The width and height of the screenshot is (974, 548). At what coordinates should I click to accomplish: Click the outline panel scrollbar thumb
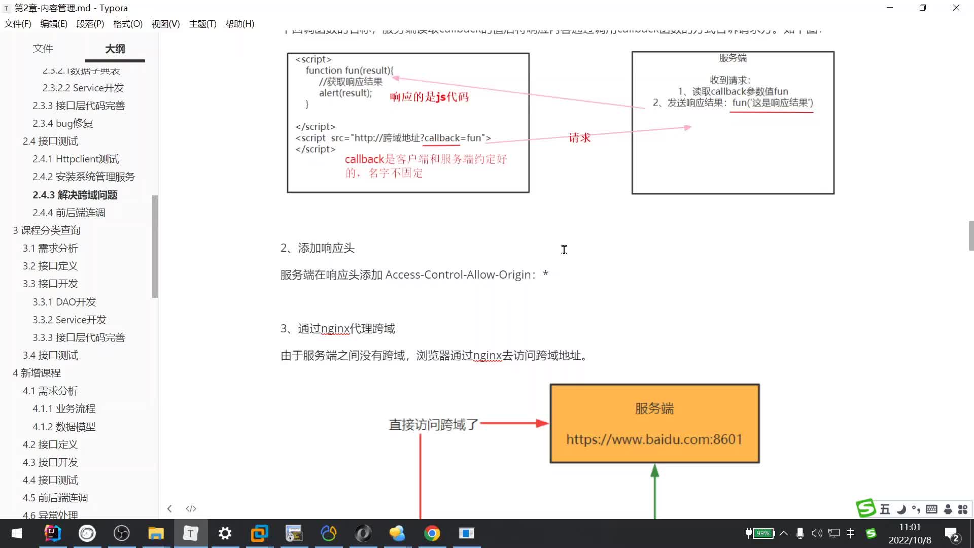(155, 246)
